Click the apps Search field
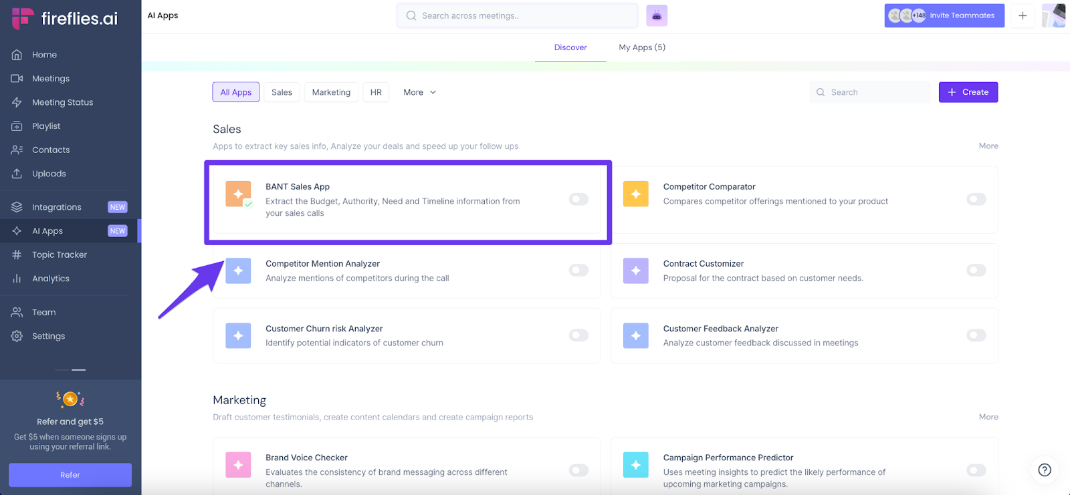Image resolution: width=1070 pixels, height=495 pixels. click(x=870, y=92)
